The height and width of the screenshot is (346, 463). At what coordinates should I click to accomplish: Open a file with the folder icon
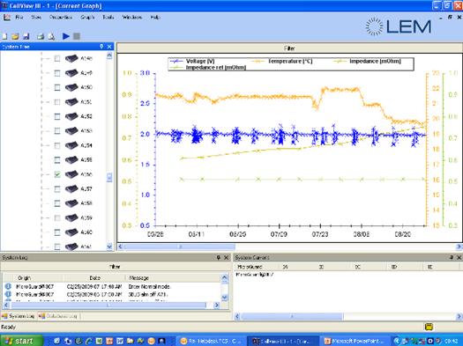pos(15,36)
